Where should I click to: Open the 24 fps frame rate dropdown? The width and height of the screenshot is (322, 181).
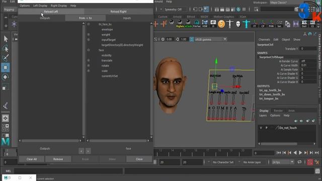click(283, 162)
